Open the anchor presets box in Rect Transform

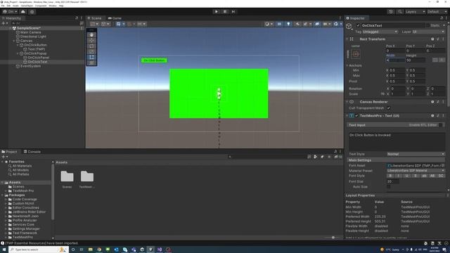pyautogui.click(x=356, y=54)
